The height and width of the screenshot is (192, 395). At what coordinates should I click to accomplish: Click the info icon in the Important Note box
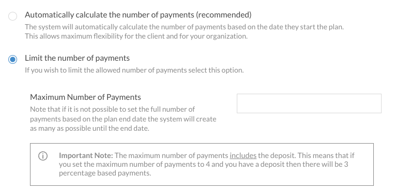pos(43,156)
